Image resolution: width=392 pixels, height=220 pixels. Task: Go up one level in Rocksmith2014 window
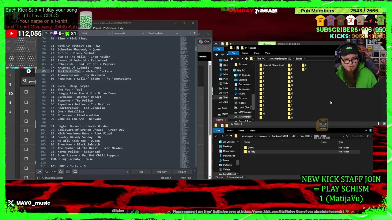[231, 136]
